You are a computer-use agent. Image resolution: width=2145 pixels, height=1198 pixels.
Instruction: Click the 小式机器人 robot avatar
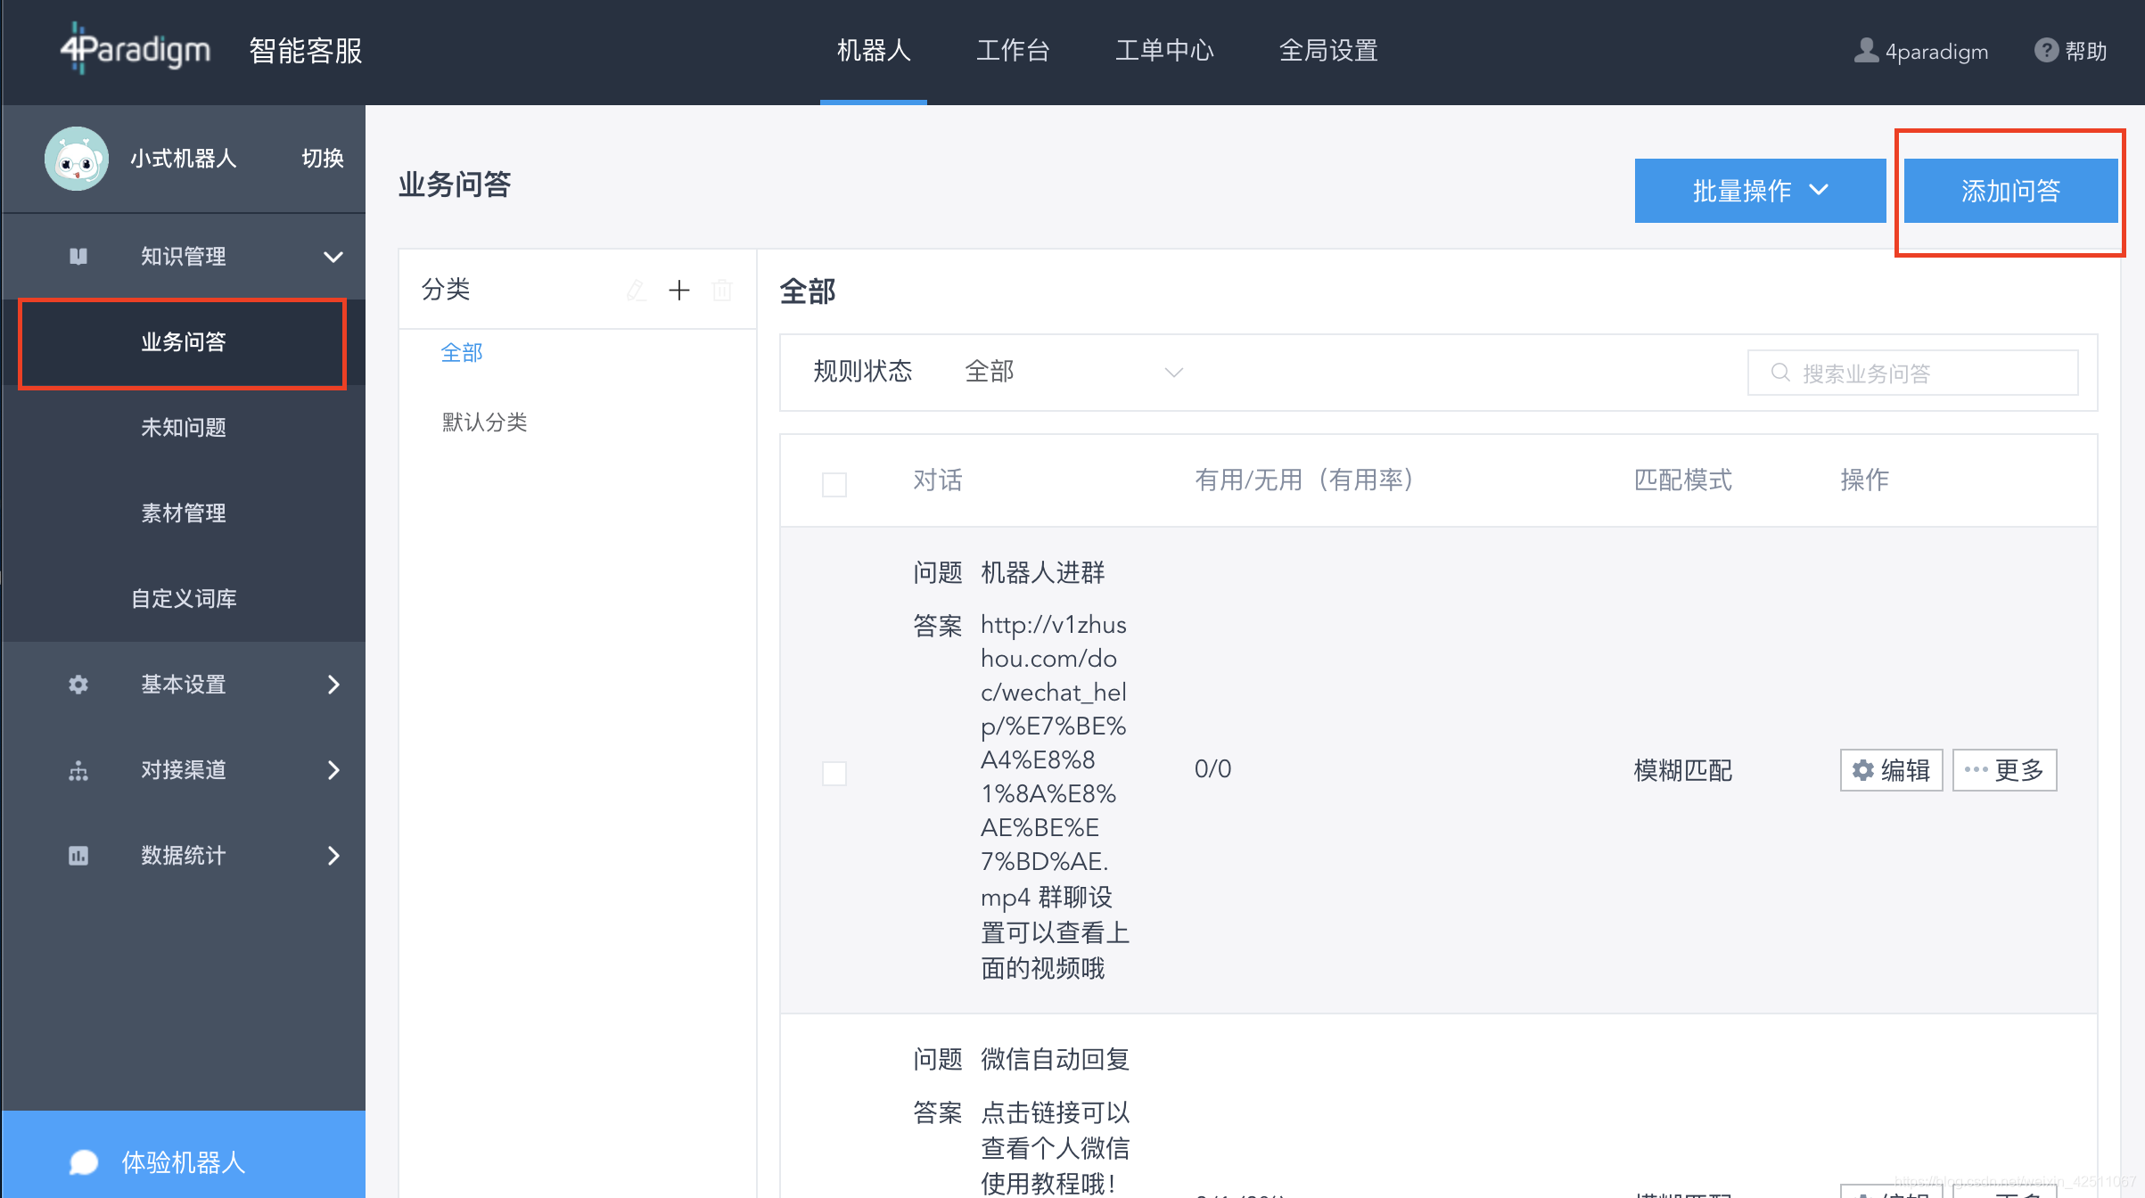pos(77,159)
